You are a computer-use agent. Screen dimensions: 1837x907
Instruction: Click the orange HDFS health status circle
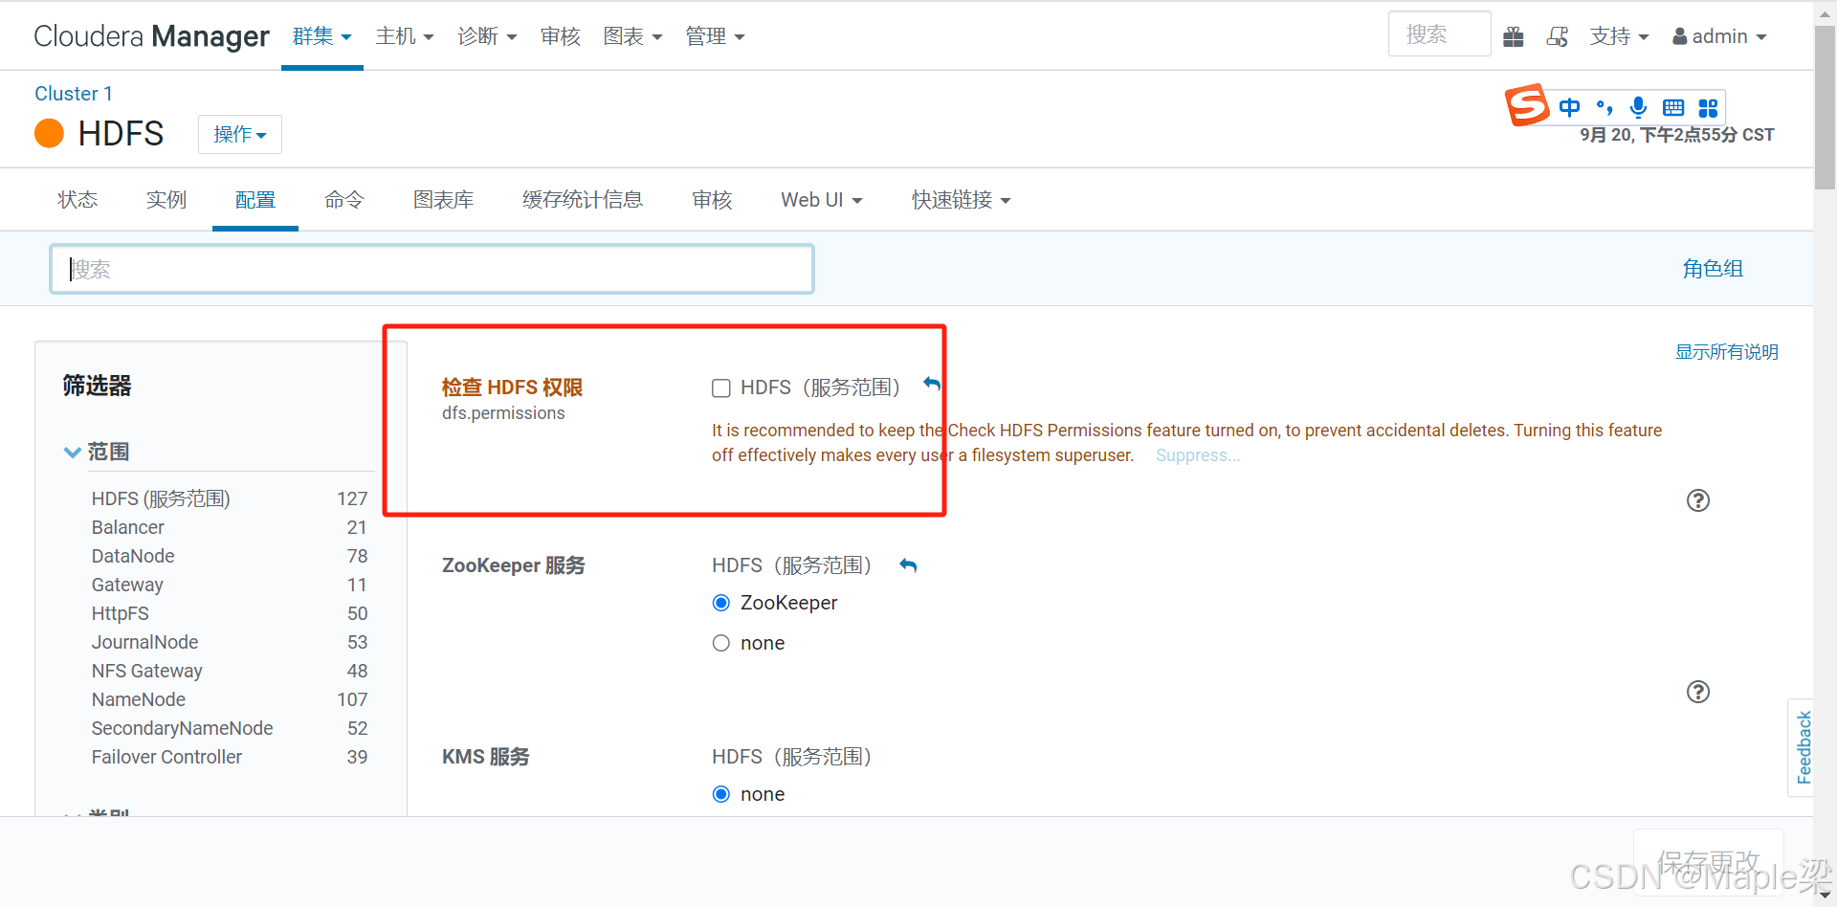[48, 133]
